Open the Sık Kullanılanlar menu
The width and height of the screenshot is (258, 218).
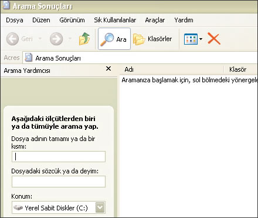click(115, 20)
